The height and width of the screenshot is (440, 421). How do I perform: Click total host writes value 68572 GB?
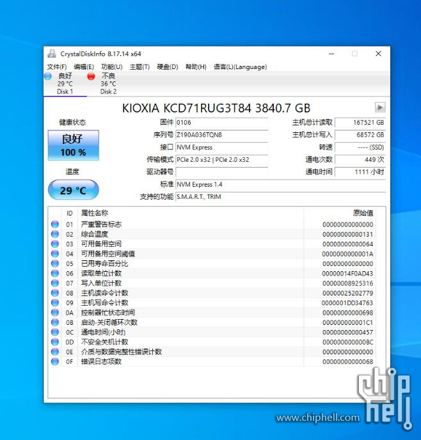360,135
